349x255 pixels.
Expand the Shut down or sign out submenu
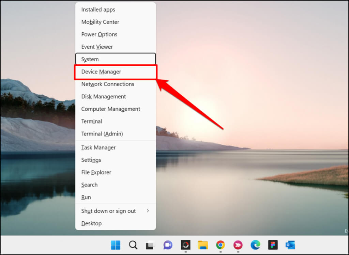108,211
